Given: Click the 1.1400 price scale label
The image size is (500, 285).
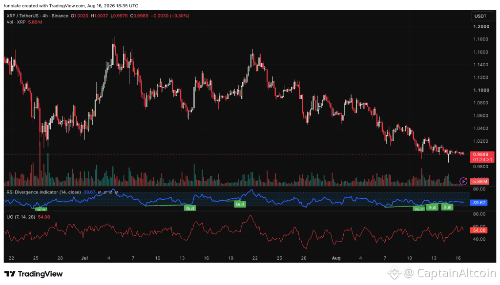Looking at the screenshot, I should [481, 65].
